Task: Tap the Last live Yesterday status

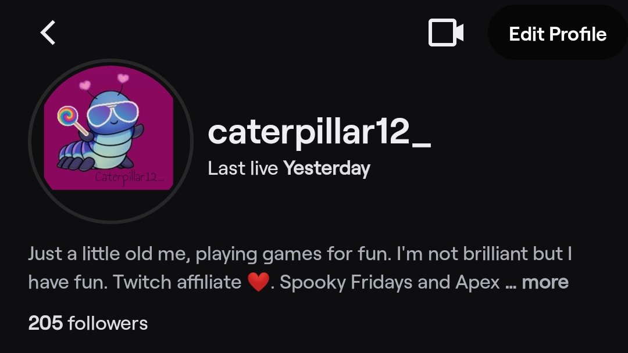Action: coord(289,168)
